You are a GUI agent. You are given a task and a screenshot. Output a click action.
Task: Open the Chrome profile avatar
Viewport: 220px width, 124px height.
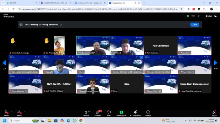tap(212, 9)
